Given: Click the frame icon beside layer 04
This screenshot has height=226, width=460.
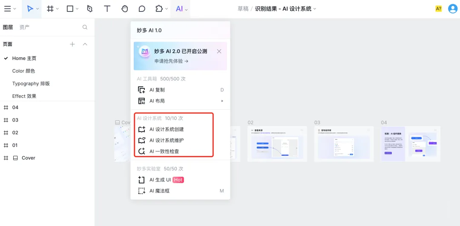Looking at the screenshot, I should [6, 107].
